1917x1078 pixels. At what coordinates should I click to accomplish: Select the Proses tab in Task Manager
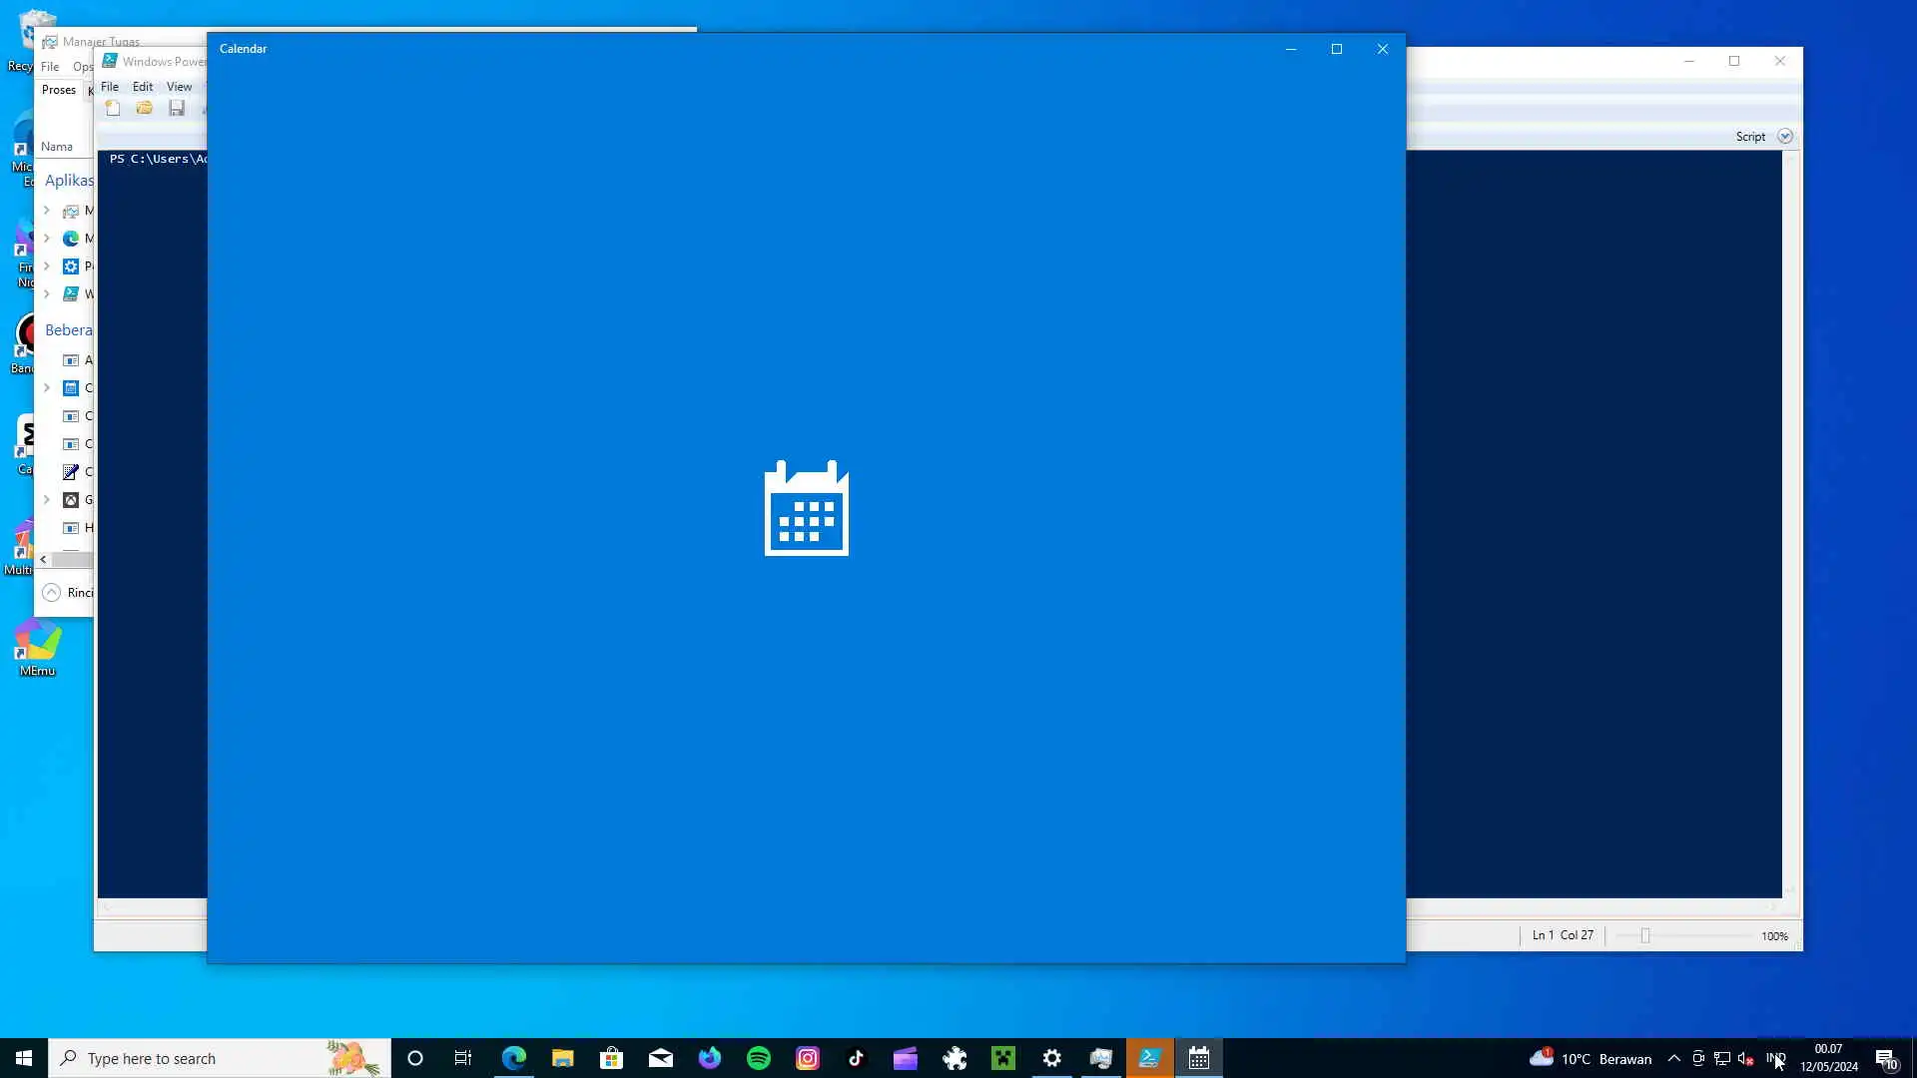[59, 90]
